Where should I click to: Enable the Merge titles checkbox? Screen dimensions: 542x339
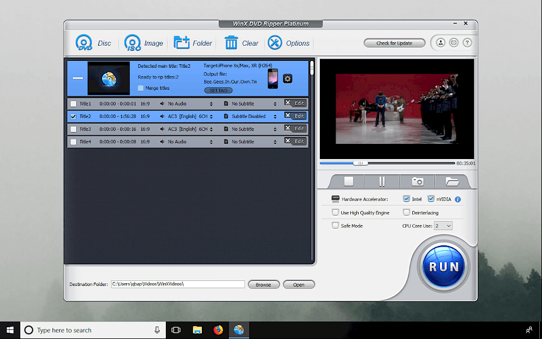[140, 88]
